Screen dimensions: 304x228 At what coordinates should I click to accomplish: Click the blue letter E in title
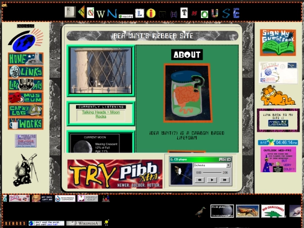236,13
